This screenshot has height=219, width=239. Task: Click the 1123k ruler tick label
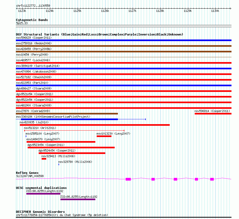pos(22,11)
